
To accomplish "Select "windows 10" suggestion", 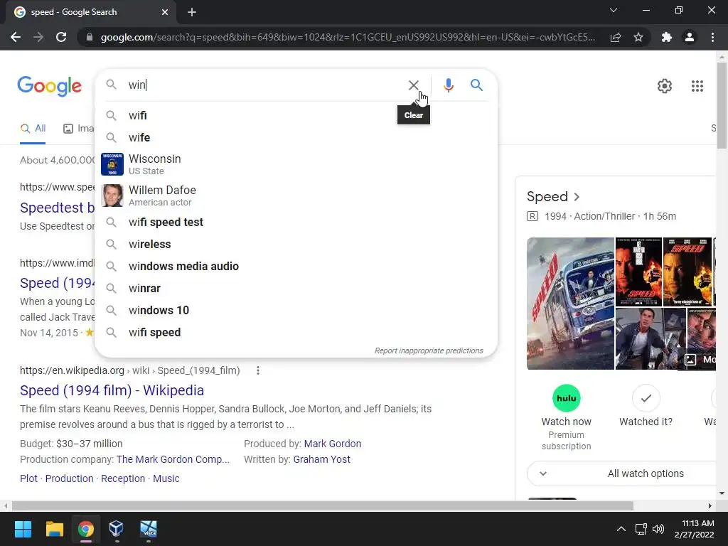I will tap(296, 310).
